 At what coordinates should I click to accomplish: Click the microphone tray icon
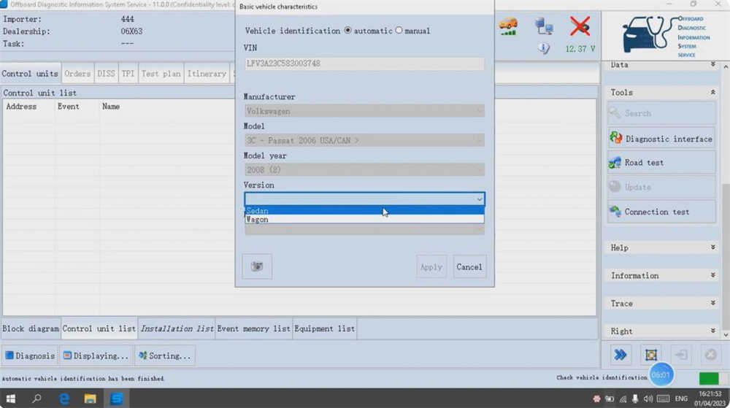click(x=635, y=399)
